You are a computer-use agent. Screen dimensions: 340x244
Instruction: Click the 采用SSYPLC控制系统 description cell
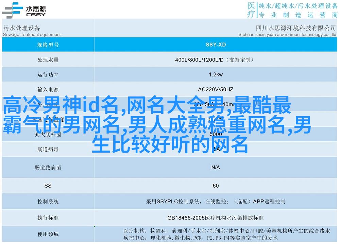coord(216,202)
